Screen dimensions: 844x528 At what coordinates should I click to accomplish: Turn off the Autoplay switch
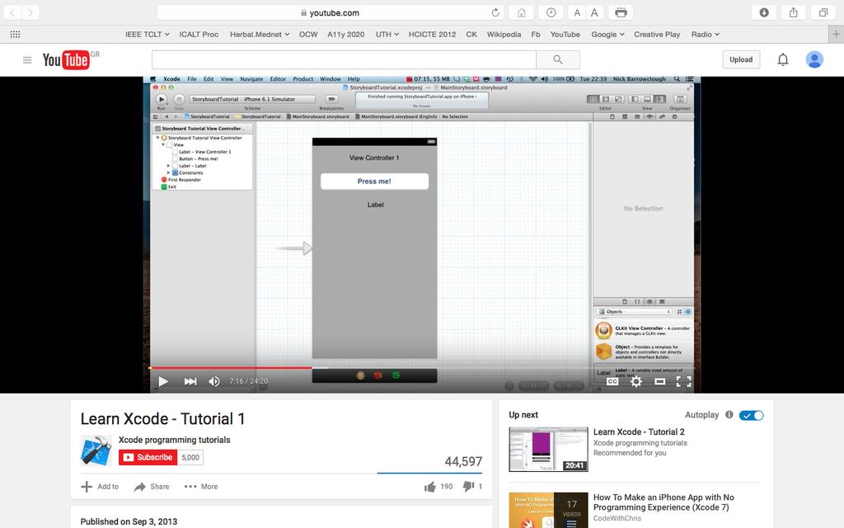click(x=752, y=415)
